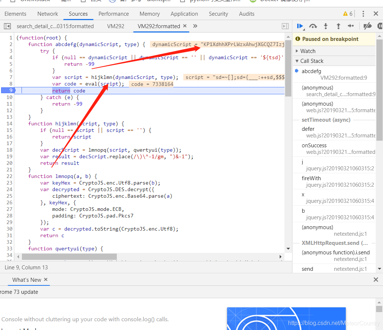Click the inline 'code = 7338164' value
This screenshot has height=330, width=383.
point(151,84)
